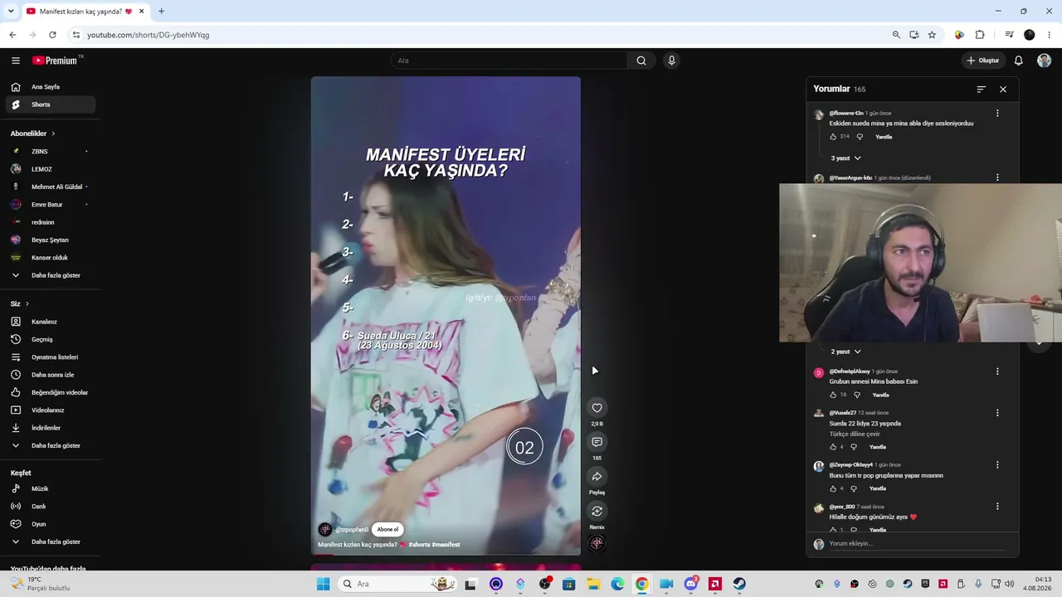Click the Chrome address bar URL
The image size is (1062, 597).
click(x=149, y=35)
